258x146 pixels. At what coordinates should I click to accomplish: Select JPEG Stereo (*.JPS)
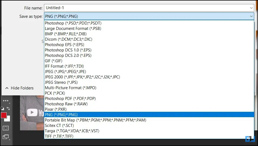coord(149,82)
